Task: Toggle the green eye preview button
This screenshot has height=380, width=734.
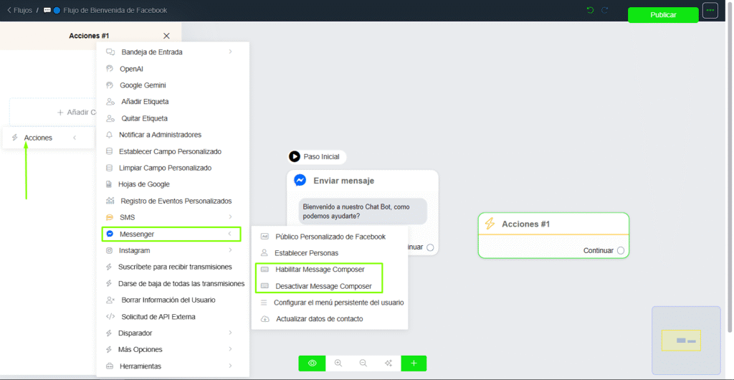Action: coord(312,364)
